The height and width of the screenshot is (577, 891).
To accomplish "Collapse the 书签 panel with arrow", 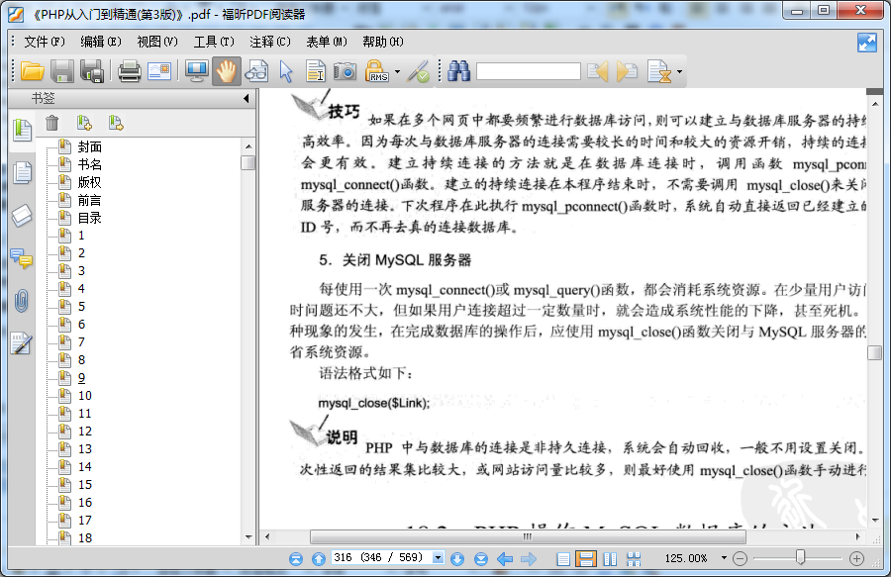I will (x=247, y=98).
